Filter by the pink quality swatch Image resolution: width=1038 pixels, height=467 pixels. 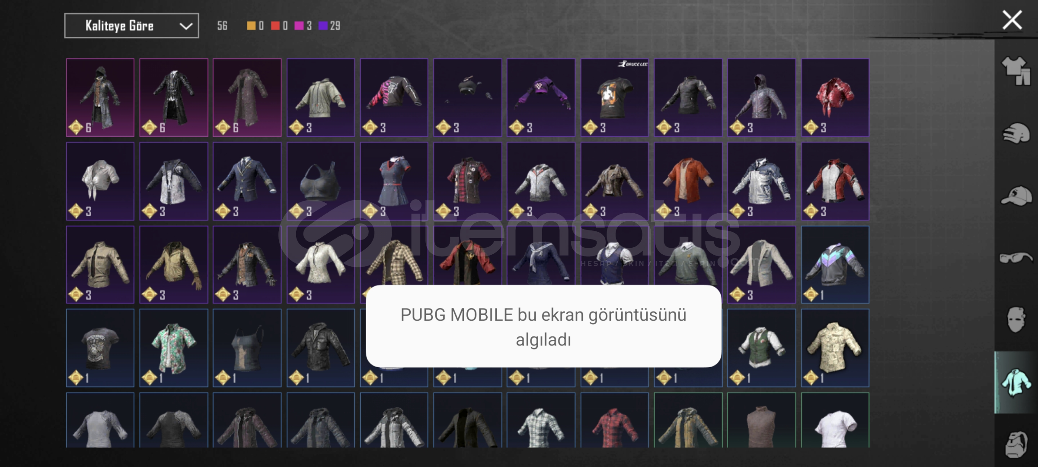299,26
